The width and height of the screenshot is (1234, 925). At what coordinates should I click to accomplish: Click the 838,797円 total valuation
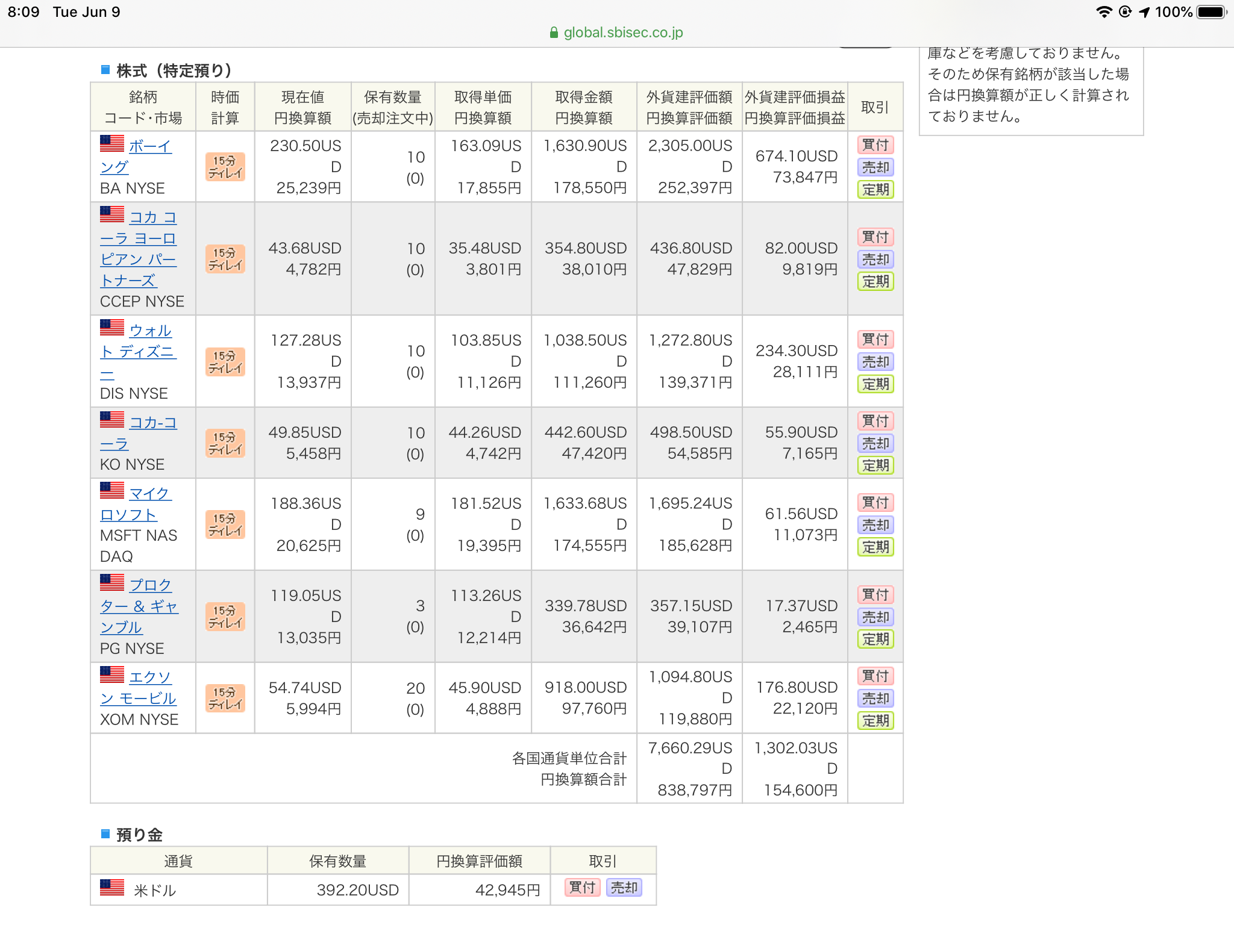695,790
